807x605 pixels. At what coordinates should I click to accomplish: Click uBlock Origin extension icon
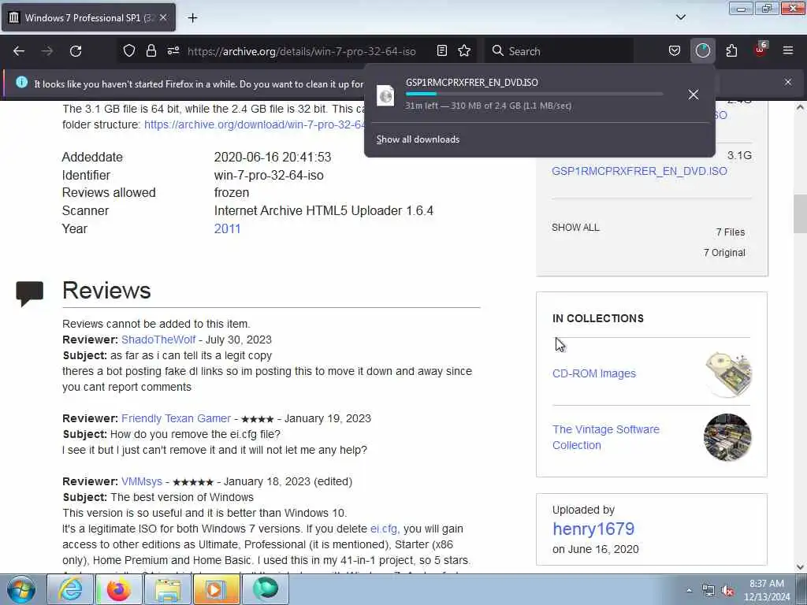(x=761, y=50)
